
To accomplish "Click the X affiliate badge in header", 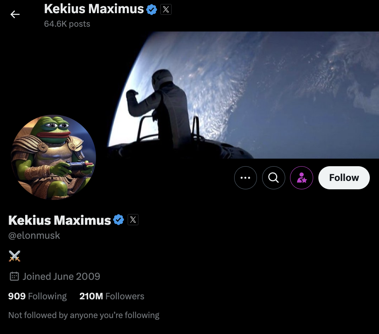I will 166,10.
